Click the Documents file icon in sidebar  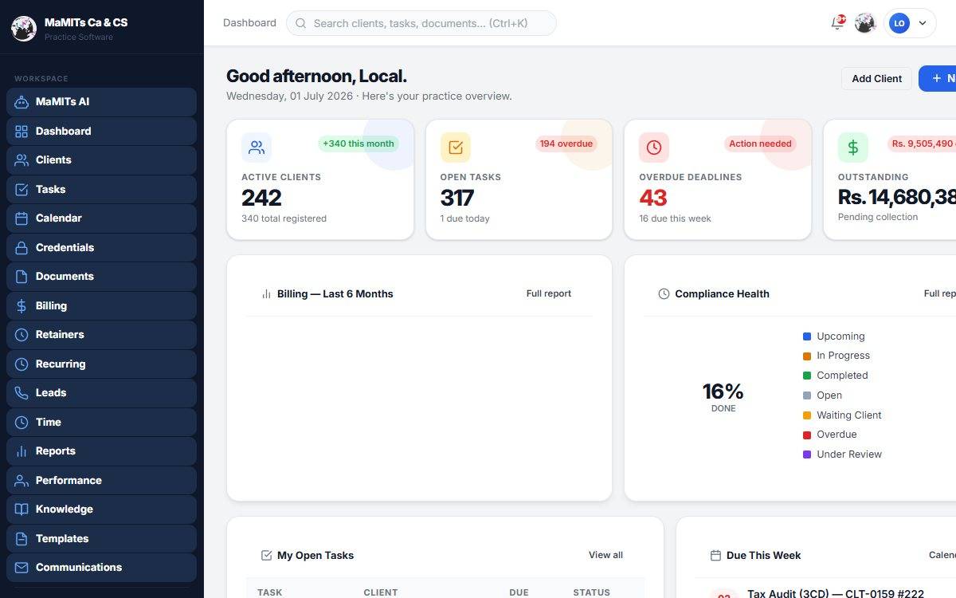22,277
